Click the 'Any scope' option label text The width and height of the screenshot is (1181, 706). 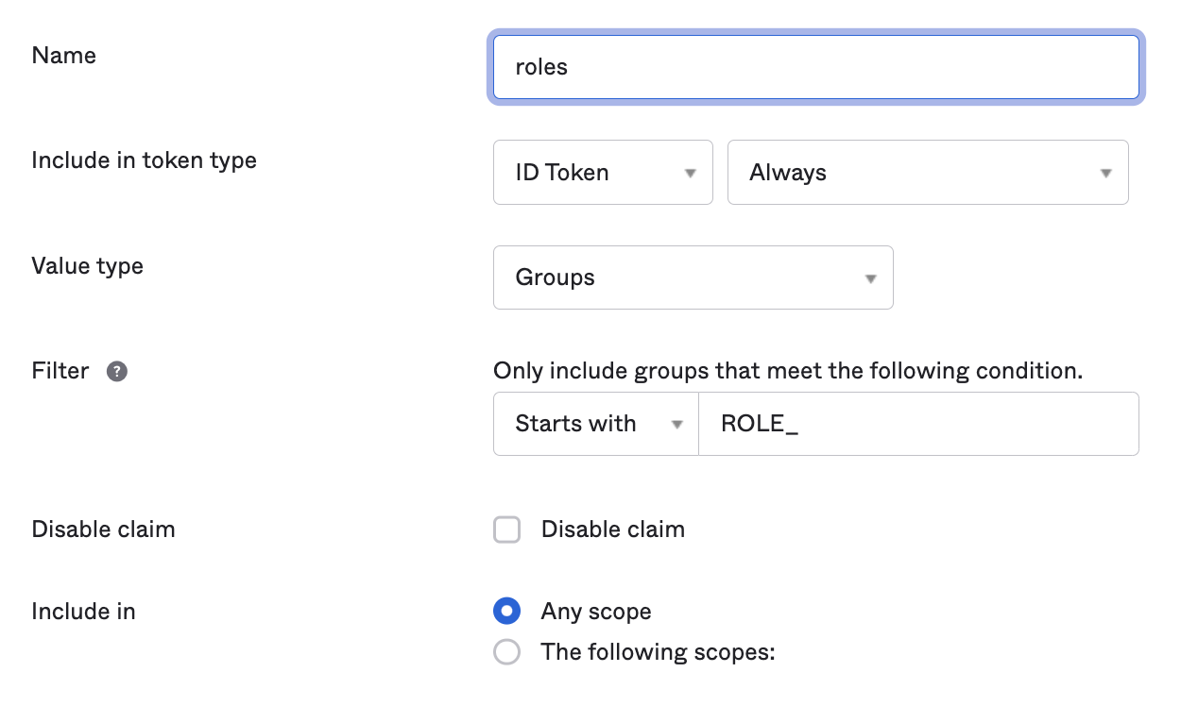595,612
